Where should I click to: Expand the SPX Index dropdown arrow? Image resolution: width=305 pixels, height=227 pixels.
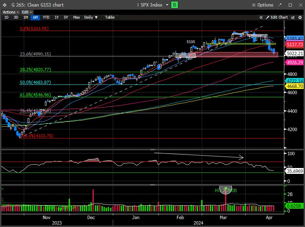point(167,5)
